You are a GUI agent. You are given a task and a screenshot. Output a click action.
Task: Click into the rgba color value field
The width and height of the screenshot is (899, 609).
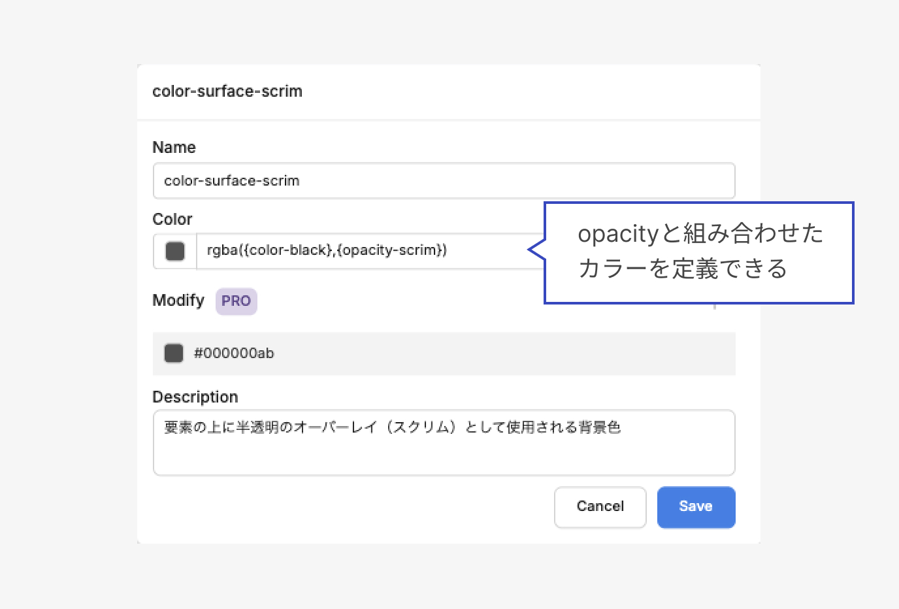[x=366, y=251]
